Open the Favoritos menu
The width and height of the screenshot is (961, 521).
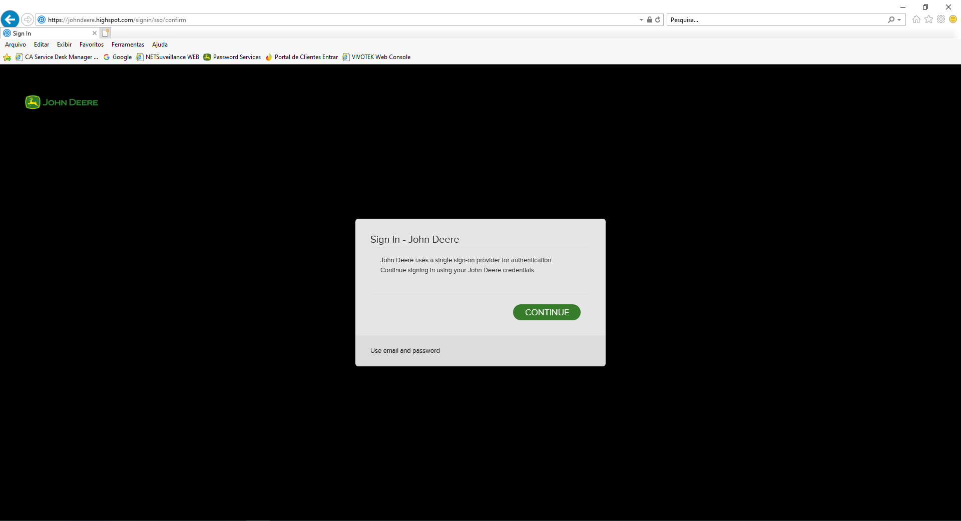pos(92,45)
